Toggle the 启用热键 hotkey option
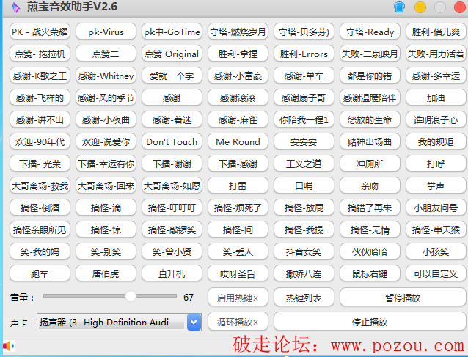Image resolution: width=468 pixels, height=357 pixels. (x=238, y=298)
